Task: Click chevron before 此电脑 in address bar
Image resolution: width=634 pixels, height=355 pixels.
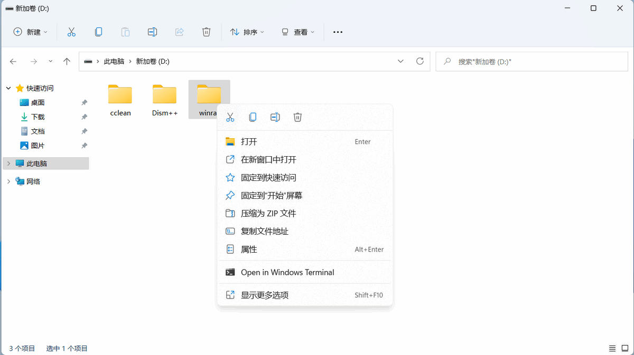Action: [x=98, y=61]
